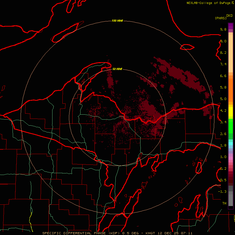Click the -1.3 scale value label
Screen dimensions: 235x235
click(x=222, y=192)
